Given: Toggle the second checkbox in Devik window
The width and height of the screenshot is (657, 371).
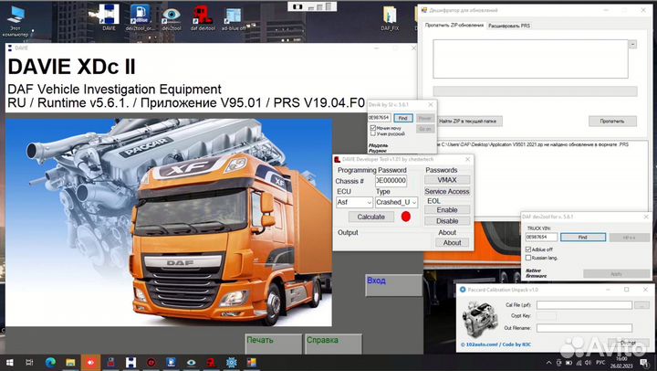Looking at the screenshot, I should (x=373, y=134).
